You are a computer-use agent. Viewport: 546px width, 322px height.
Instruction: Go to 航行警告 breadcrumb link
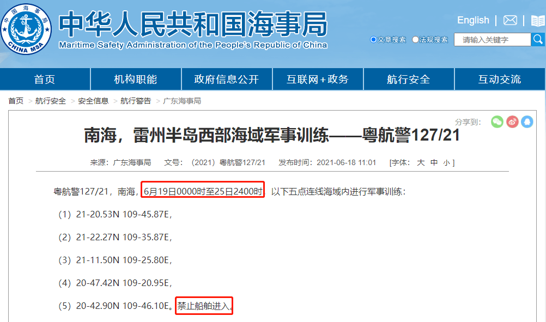tap(136, 101)
